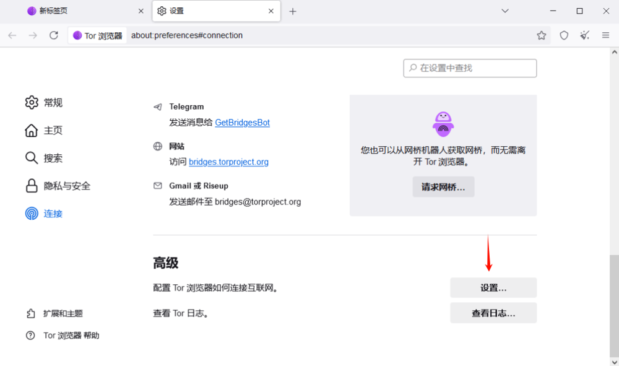Click the 设置 advanced settings button

coord(493,288)
